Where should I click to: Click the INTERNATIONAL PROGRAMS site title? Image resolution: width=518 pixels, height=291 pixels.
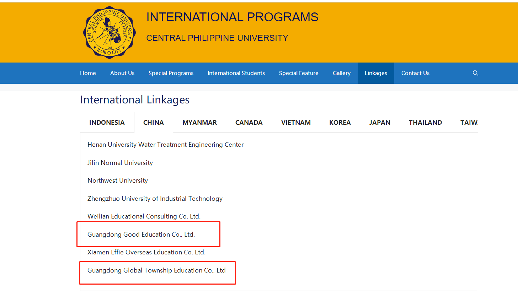(x=232, y=17)
